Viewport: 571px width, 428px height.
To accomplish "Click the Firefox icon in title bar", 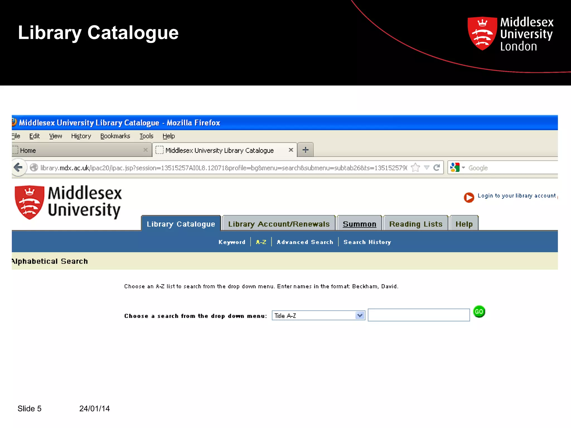I will [14, 122].
